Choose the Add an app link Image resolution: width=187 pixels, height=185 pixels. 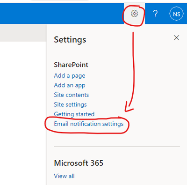click(x=70, y=85)
